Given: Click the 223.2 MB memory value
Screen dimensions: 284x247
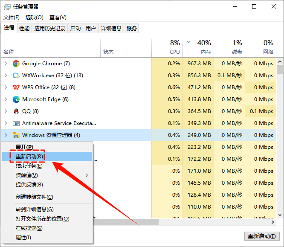Looking at the screenshot, I should (199, 147).
